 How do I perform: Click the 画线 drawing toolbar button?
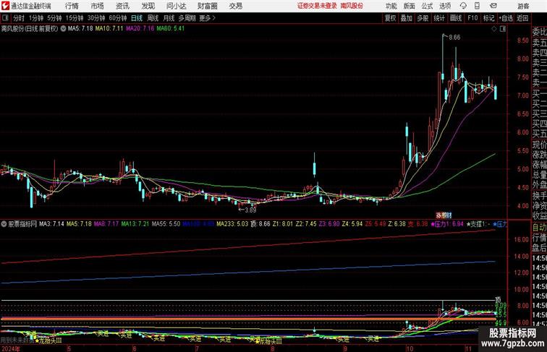point(456,18)
